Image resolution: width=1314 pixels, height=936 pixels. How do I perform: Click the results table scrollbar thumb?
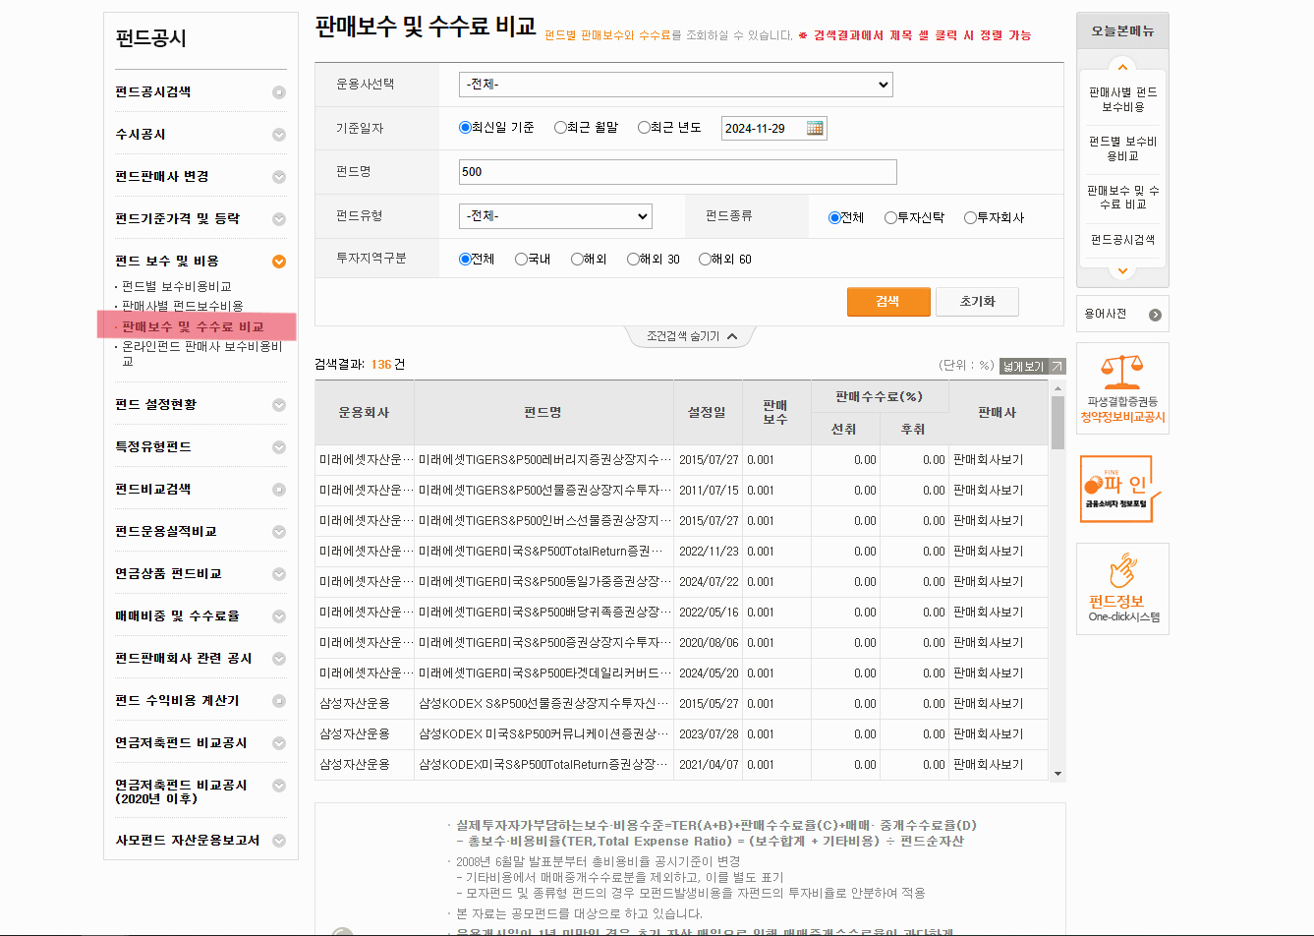(x=1057, y=422)
